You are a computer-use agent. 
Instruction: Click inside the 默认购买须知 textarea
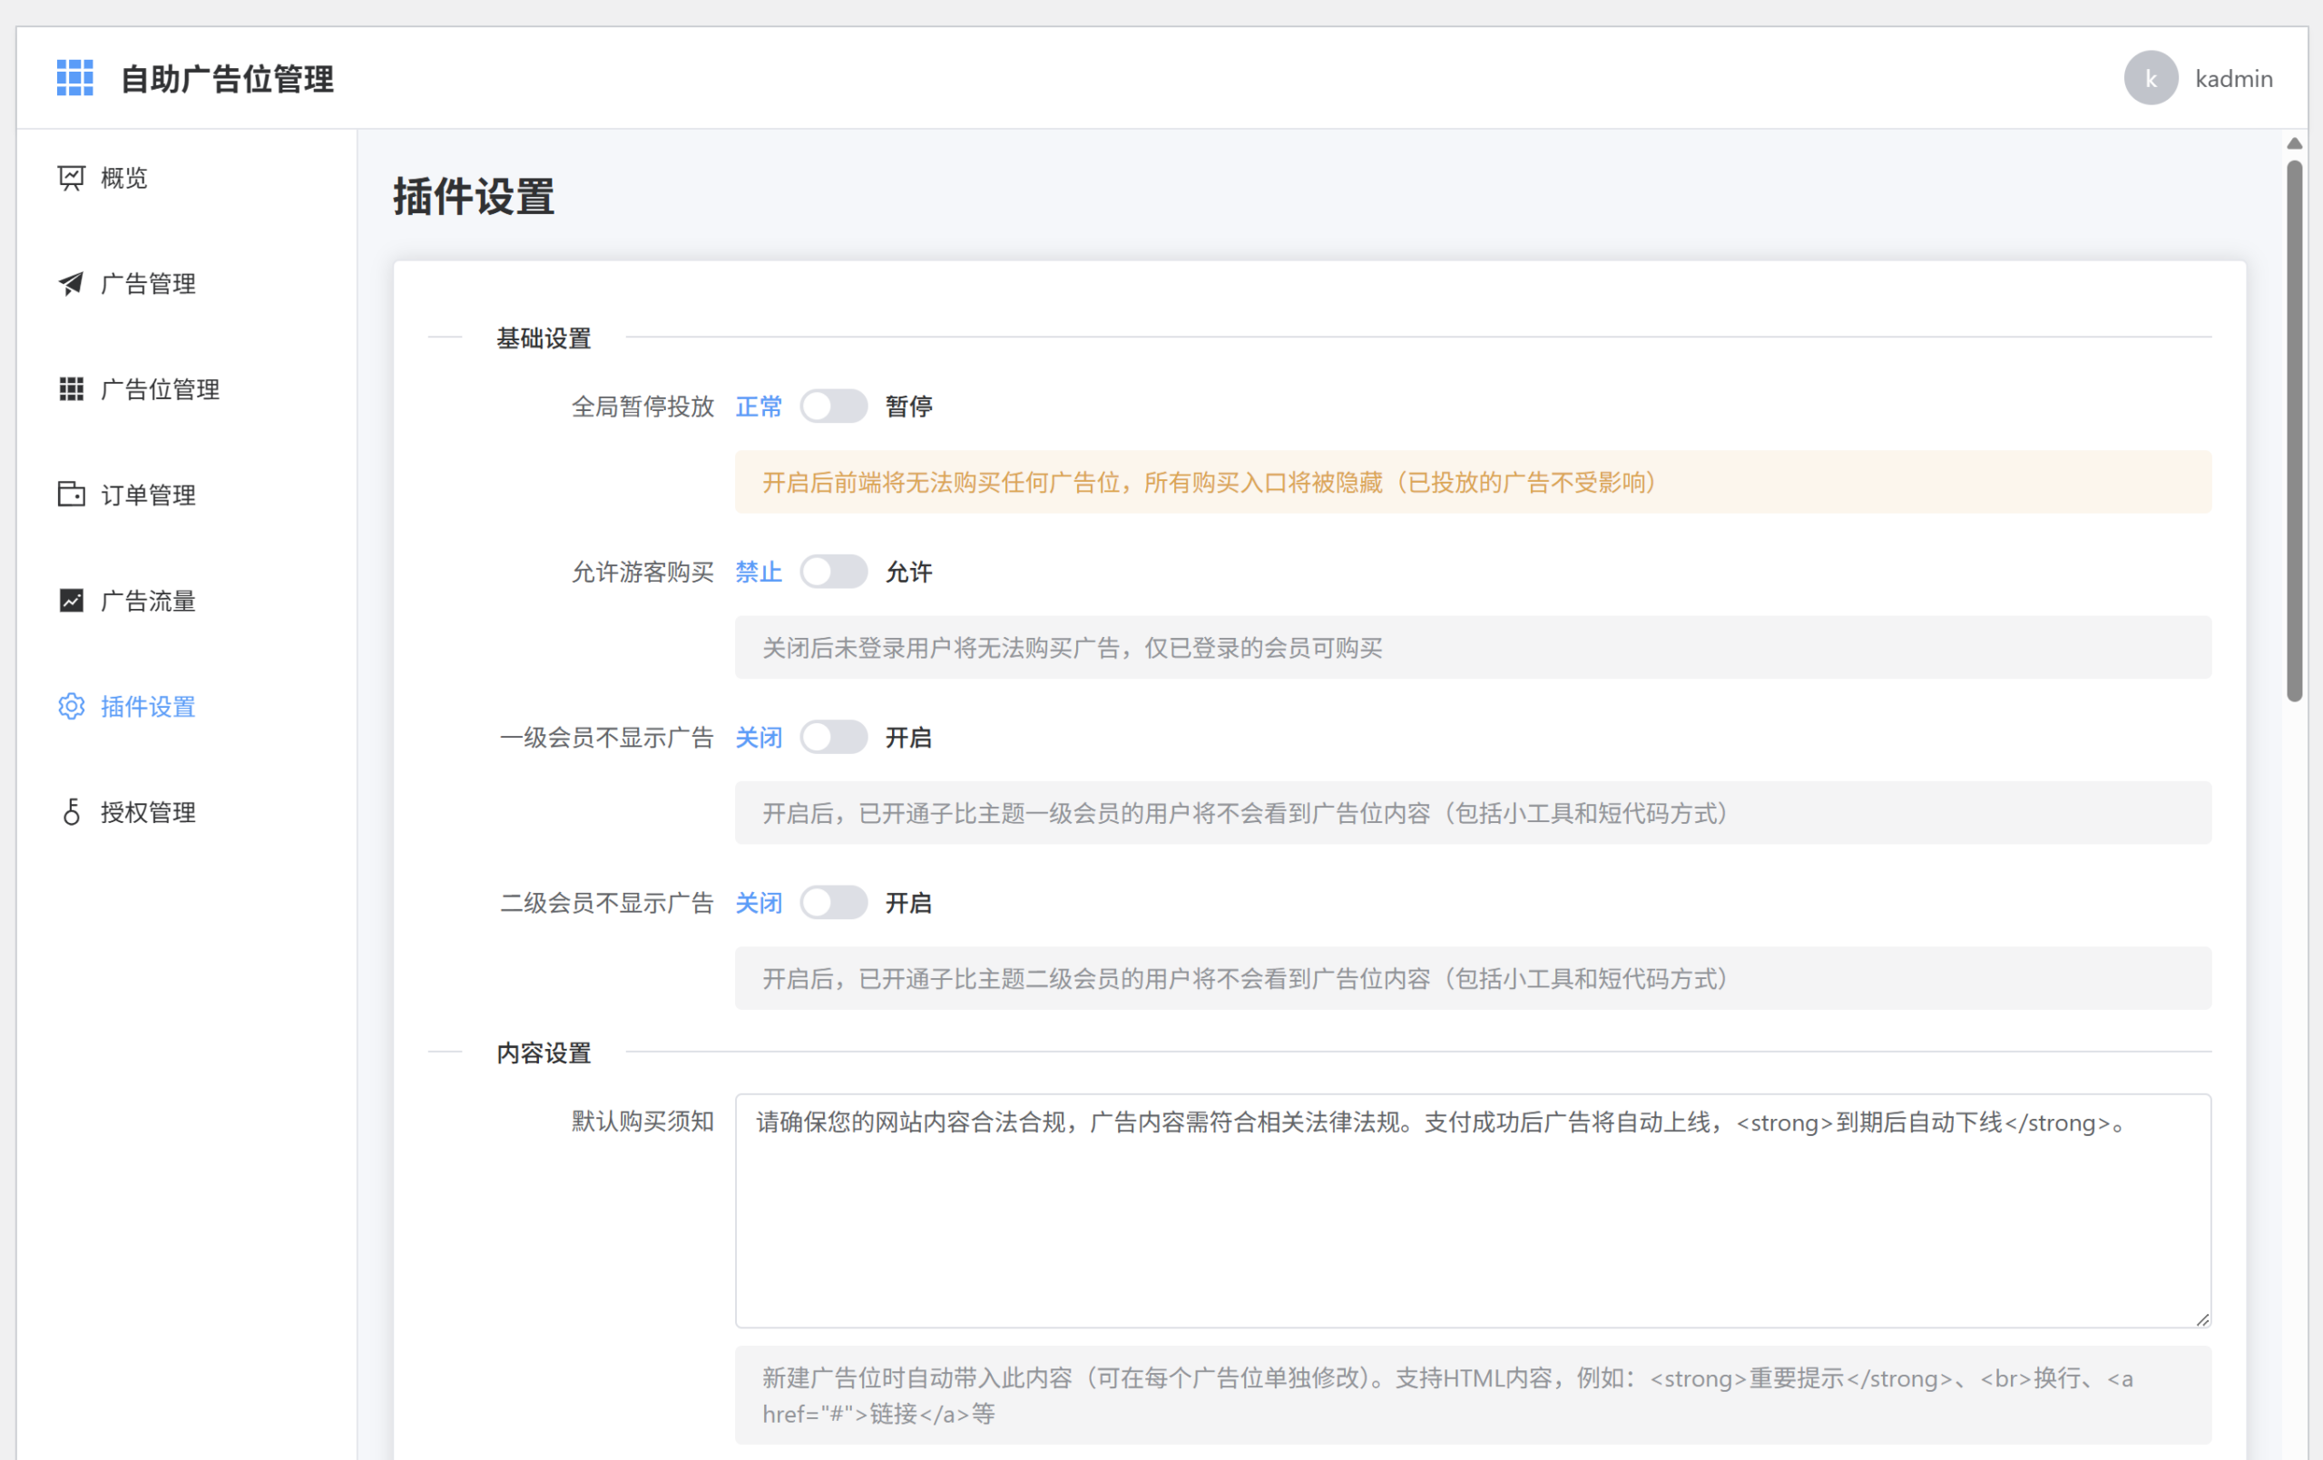point(1473,1210)
